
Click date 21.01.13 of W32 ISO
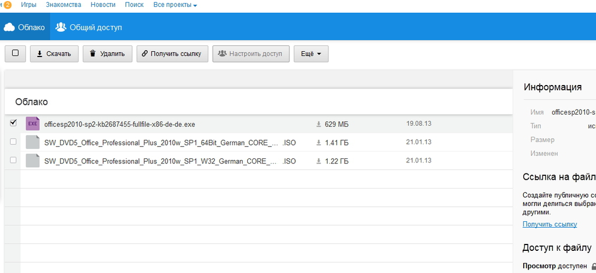(x=418, y=161)
